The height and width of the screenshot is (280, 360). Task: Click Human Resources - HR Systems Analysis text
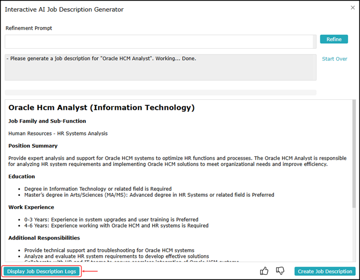pyautogui.click(x=58, y=134)
